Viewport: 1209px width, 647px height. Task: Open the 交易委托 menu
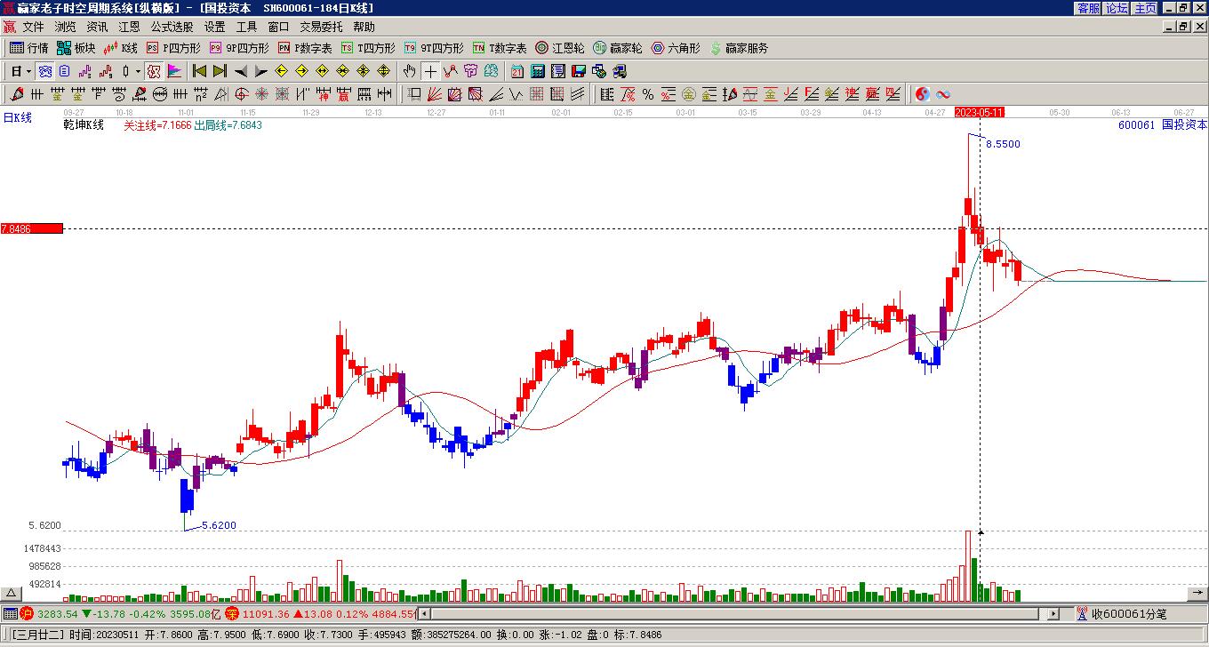[321, 28]
